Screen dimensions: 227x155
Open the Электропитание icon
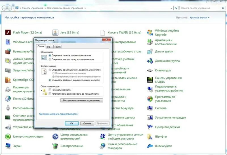point(55,146)
